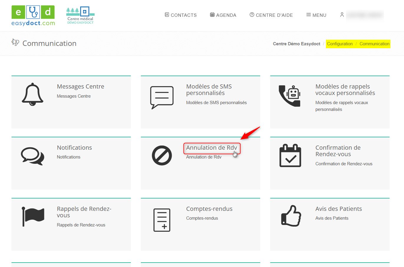Click the bell icon for Messages Centre
This screenshot has height=267, width=404.
(32, 94)
